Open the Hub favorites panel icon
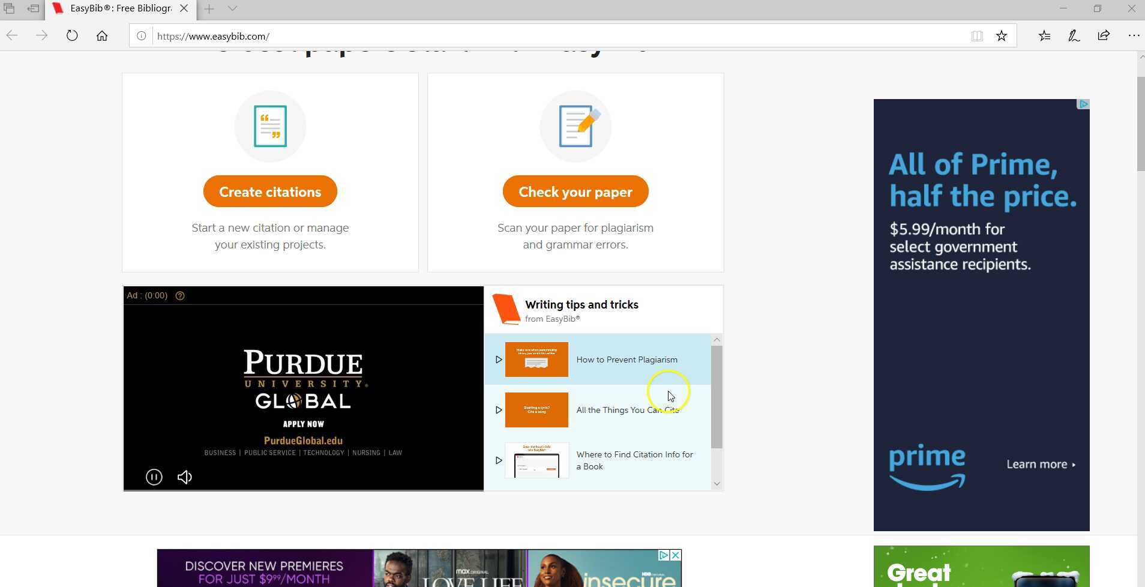Viewport: 1145px width, 587px height. [x=1044, y=35]
